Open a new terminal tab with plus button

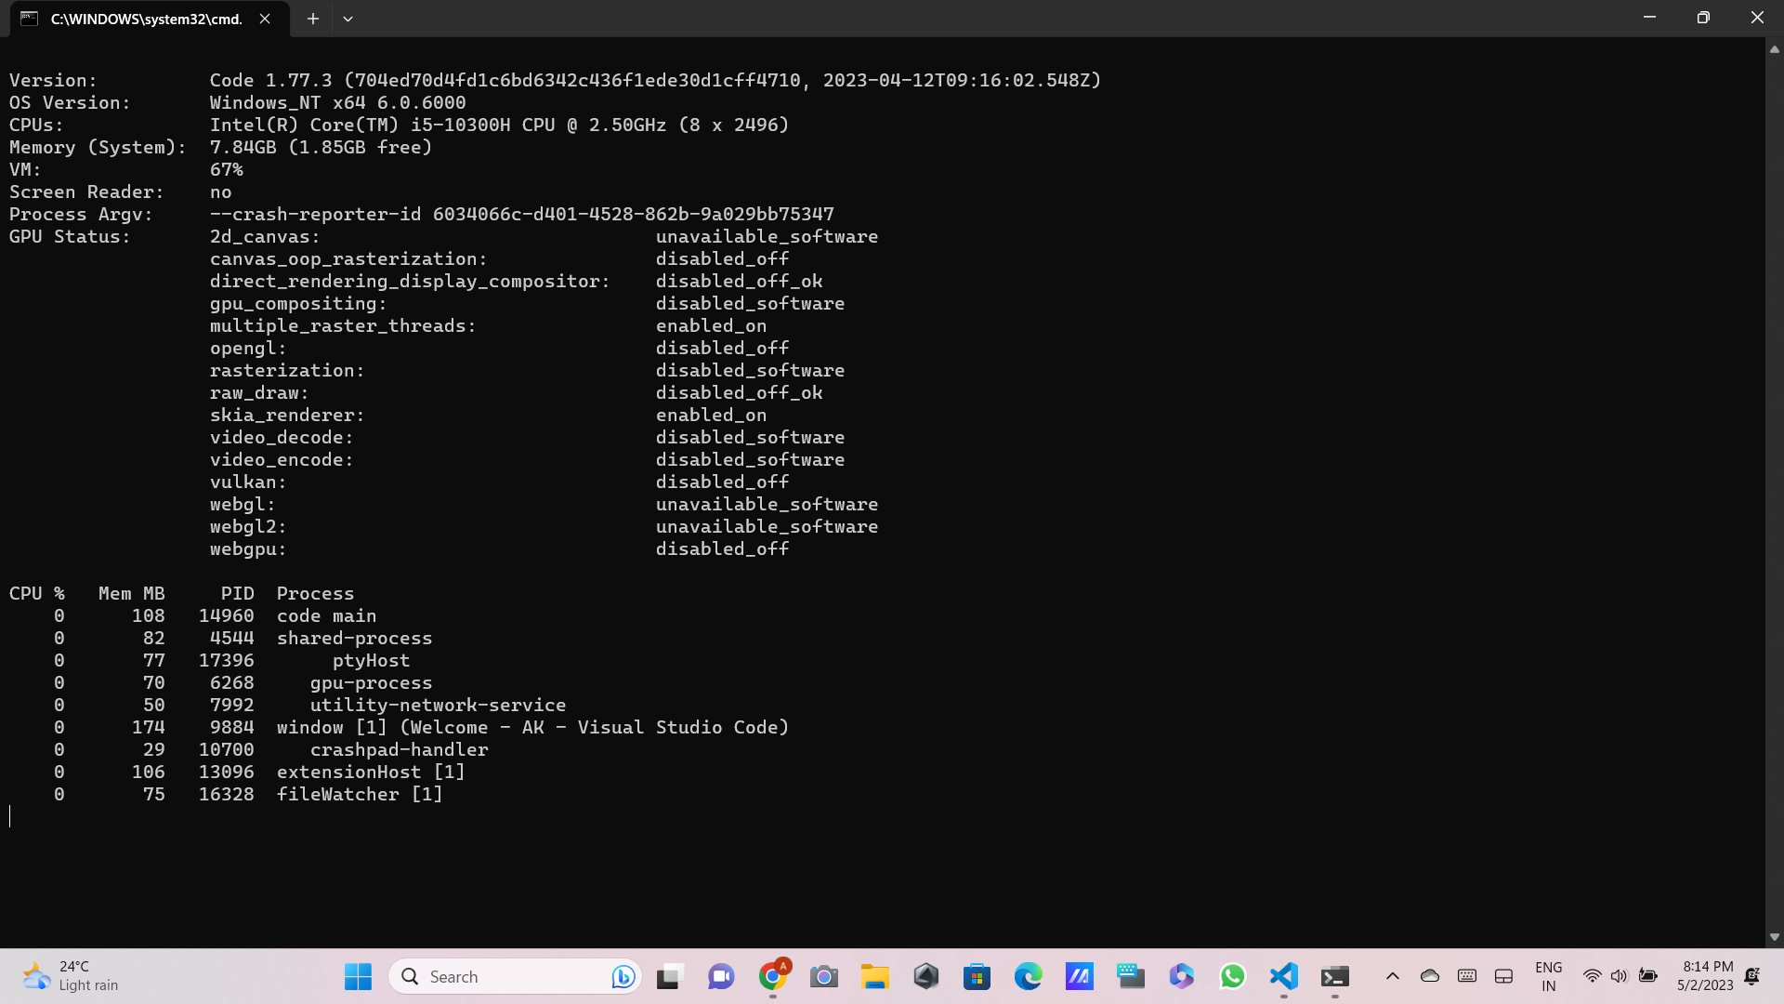pos(312,18)
